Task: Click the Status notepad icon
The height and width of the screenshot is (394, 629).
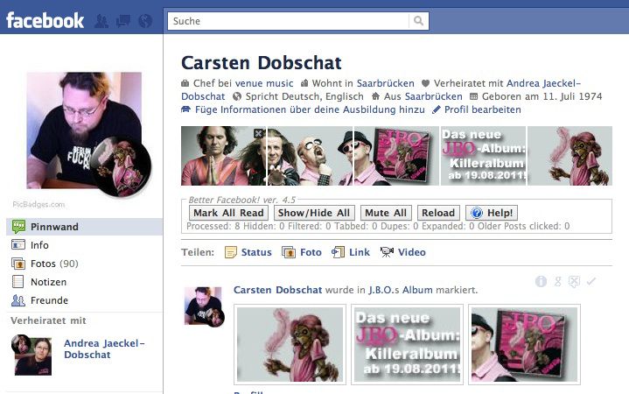Action: tap(231, 252)
